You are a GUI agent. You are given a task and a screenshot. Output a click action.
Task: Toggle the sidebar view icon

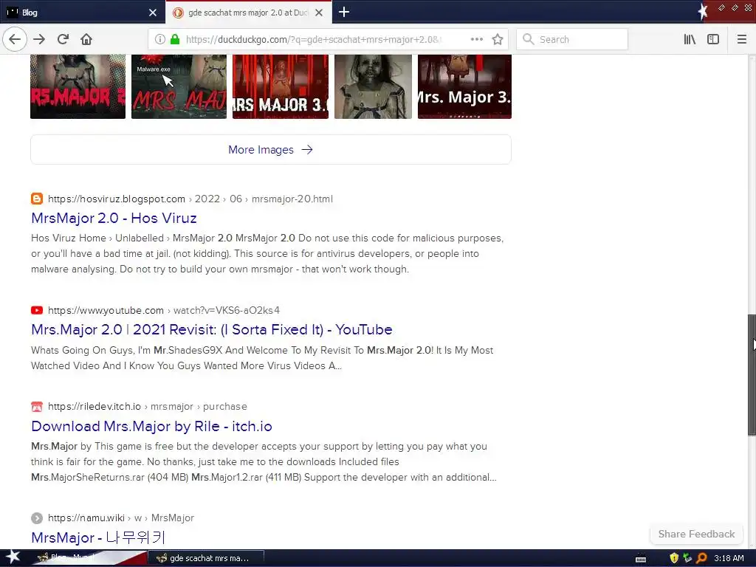point(713,39)
